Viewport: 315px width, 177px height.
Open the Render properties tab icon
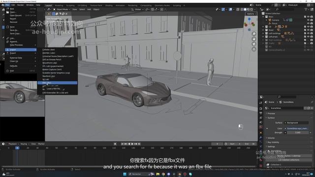click(x=261, y=108)
